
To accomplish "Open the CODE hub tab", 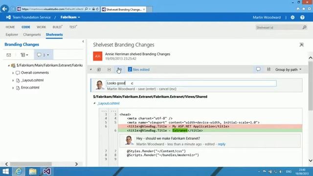I will (26, 27).
